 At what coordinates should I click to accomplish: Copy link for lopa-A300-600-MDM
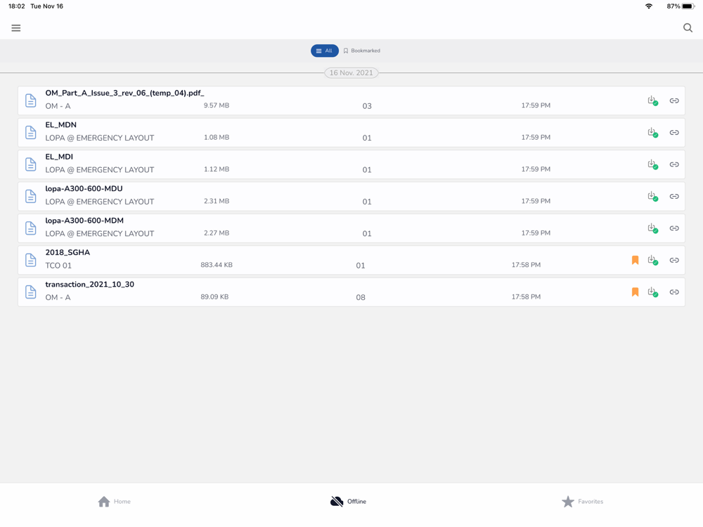pyautogui.click(x=674, y=228)
